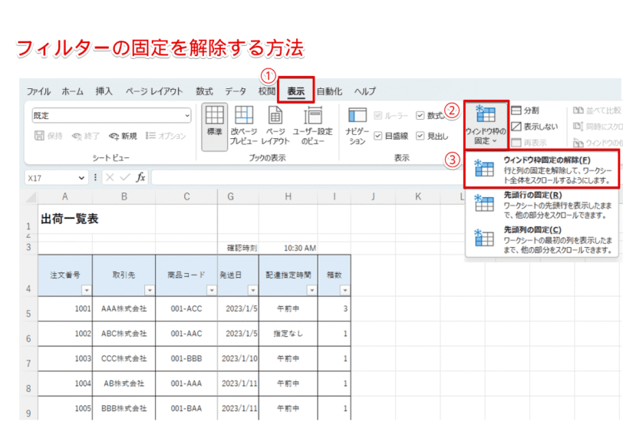623x425 pixels.
Task: Open the ファイル tab
Action: [x=38, y=91]
